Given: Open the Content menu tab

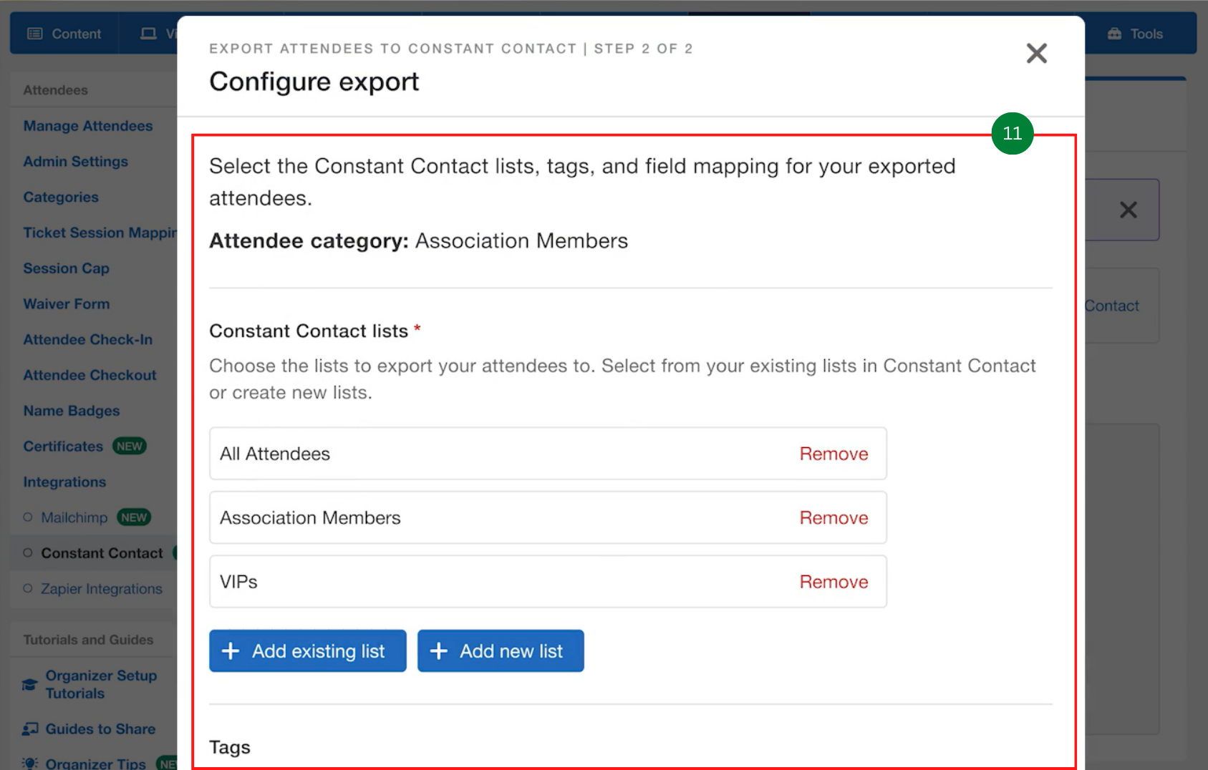Looking at the screenshot, I should (64, 34).
